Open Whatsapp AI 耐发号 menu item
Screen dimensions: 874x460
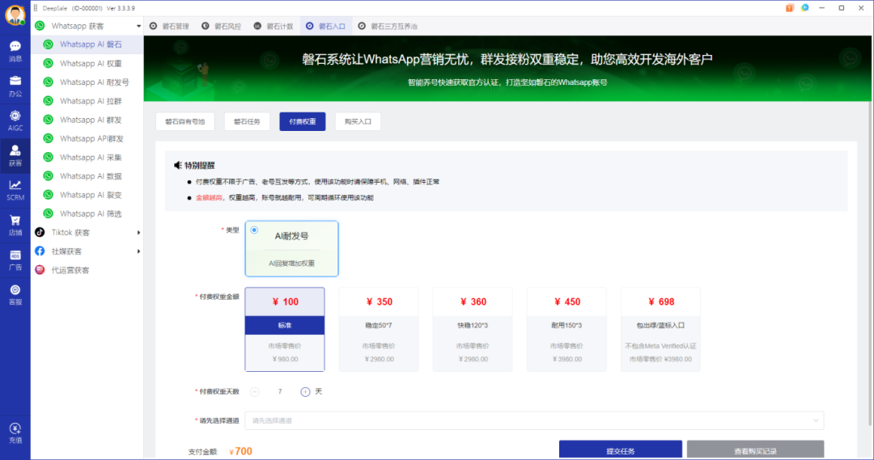[87, 82]
